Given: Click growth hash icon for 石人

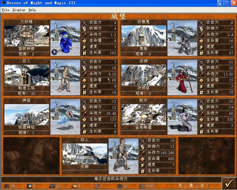Looking at the screenshot, I should click(84, 92).
